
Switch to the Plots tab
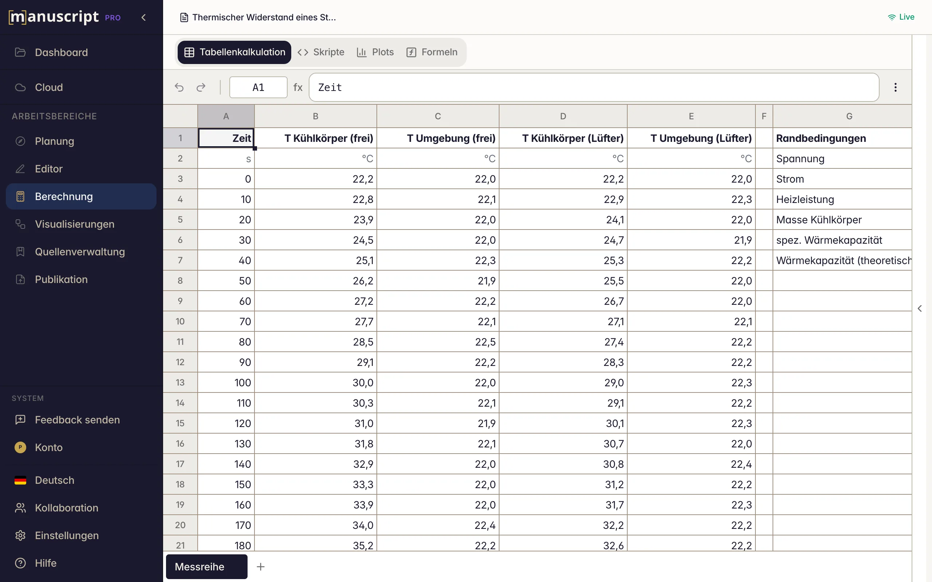375,52
